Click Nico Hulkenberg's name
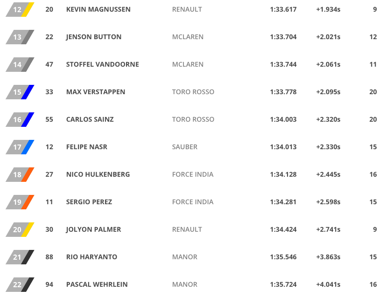 98,174
